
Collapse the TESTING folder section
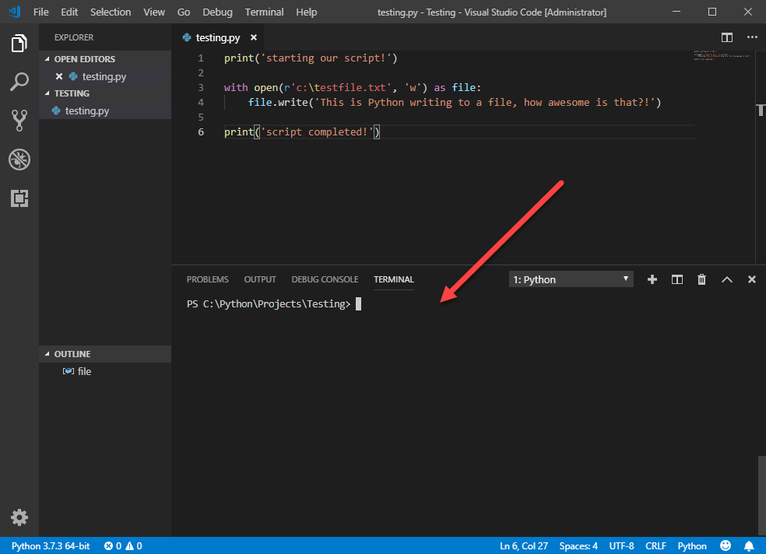point(105,93)
